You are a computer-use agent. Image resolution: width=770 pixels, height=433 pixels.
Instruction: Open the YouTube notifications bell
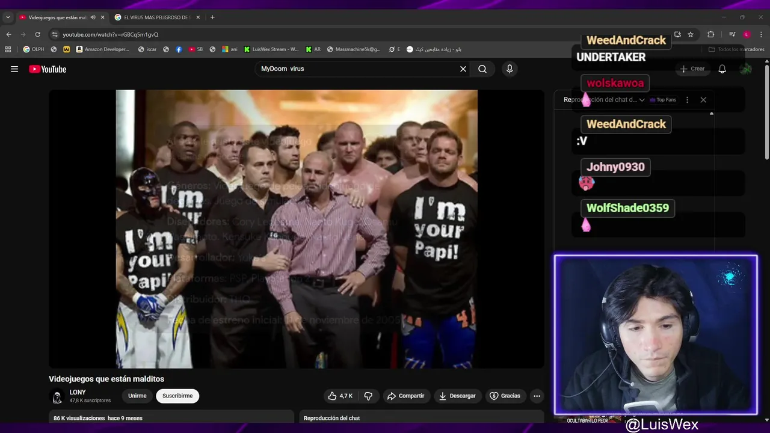pyautogui.click(x=722, y=69)
